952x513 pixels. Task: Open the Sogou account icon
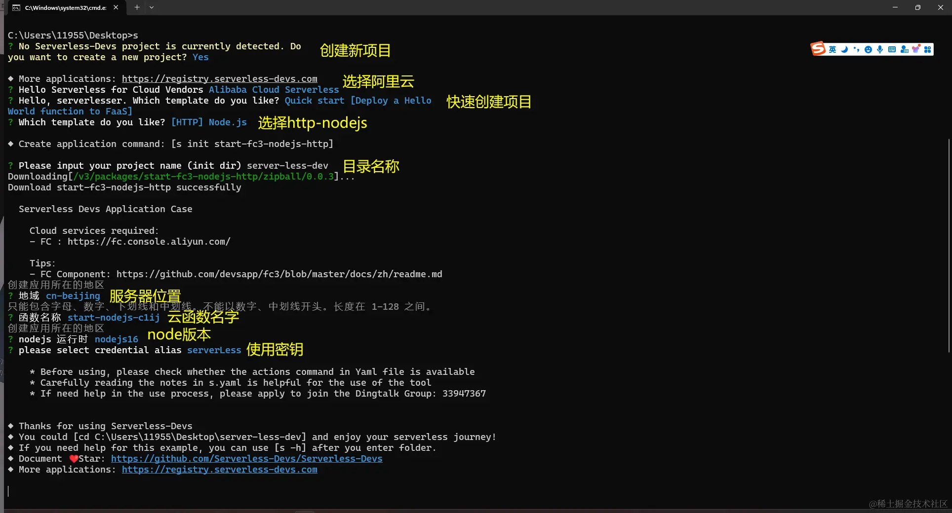point(904,49)
